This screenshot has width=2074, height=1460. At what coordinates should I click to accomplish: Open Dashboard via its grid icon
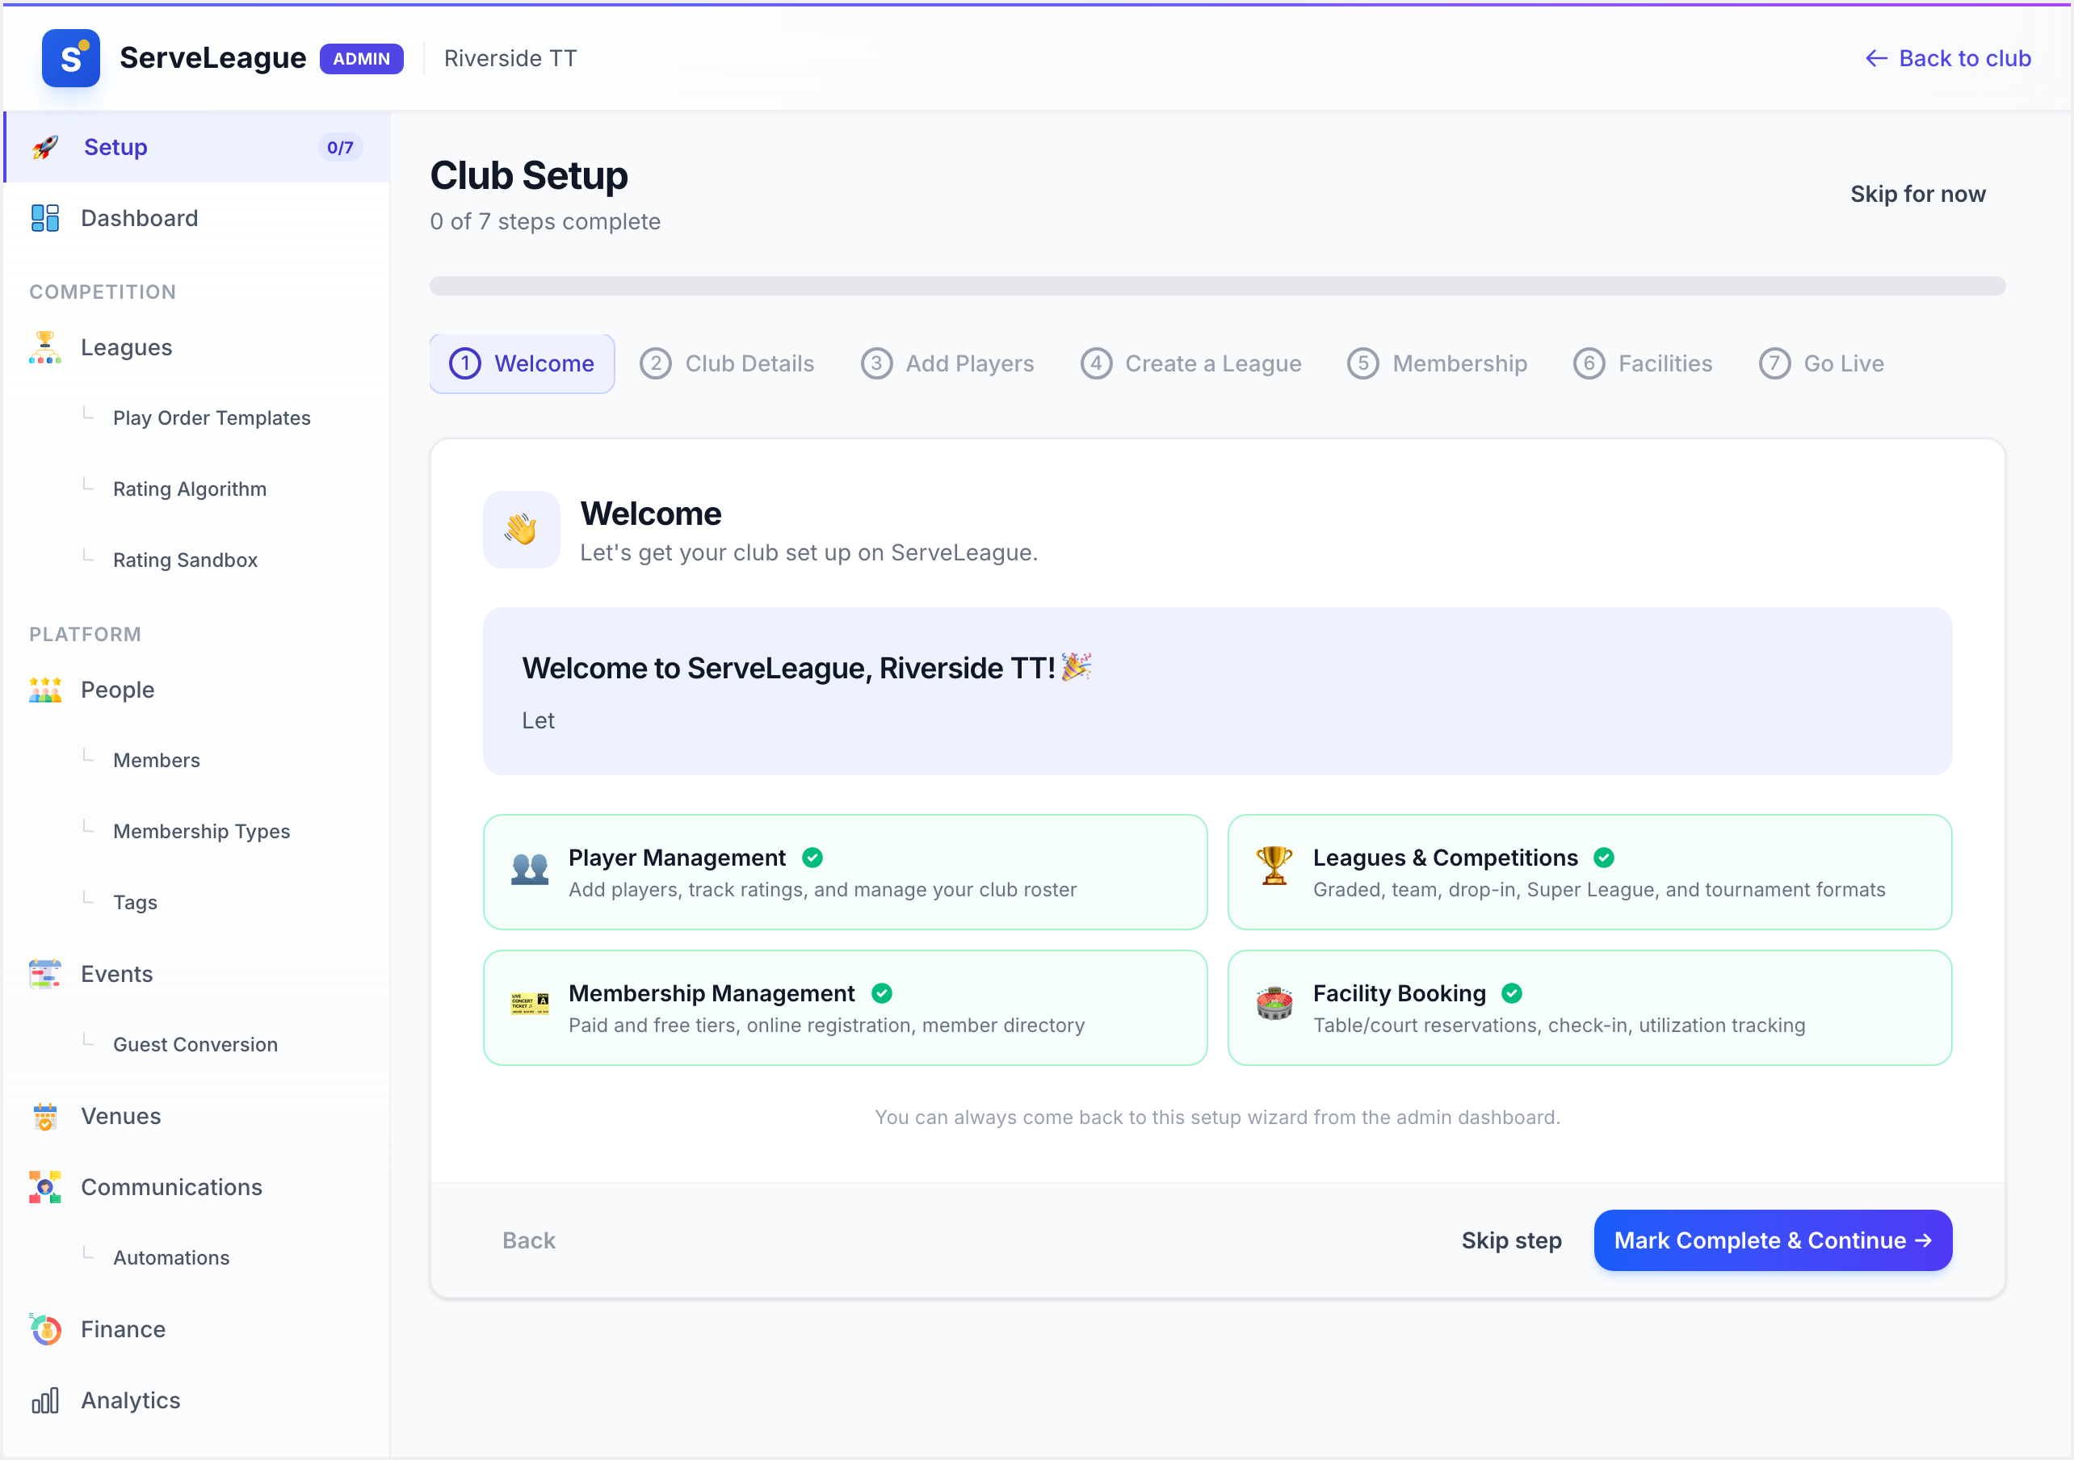[x=45, y=218]
